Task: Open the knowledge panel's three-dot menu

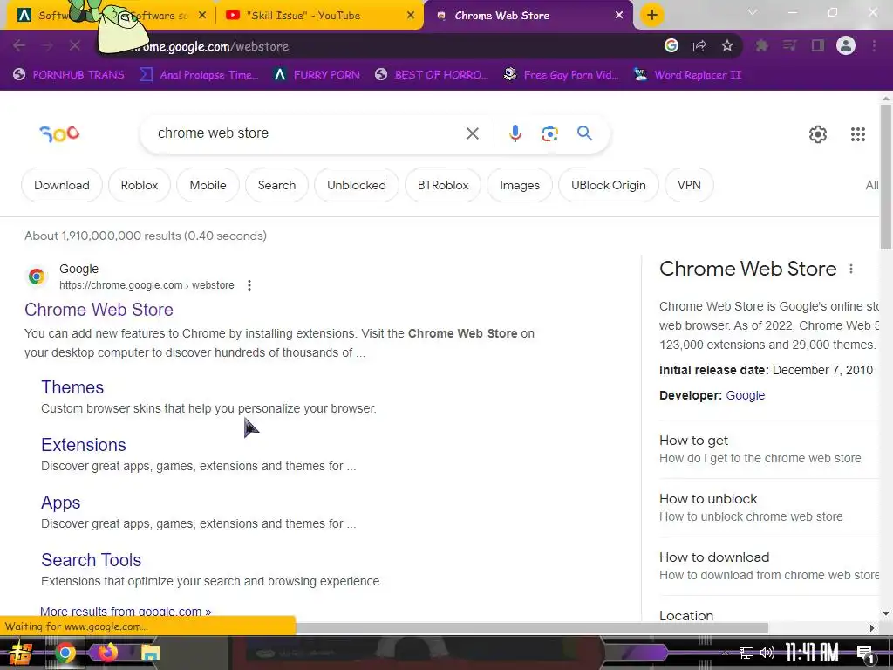Action: pyautogui.click(x=851, y=269)
